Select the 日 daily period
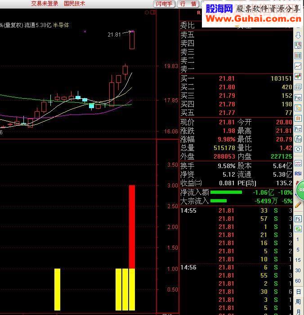Image resolution: width=304 pixels, height=315 pixels. [x=298, y=292]
